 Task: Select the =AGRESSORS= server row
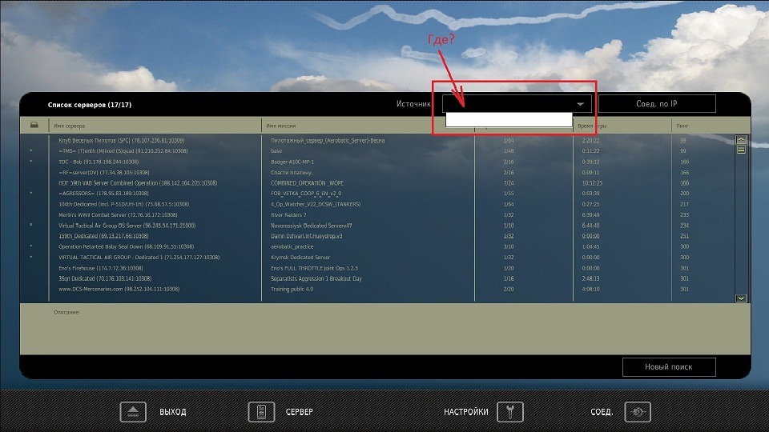coord(101,193)
